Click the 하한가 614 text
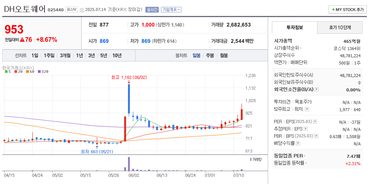 164,41
